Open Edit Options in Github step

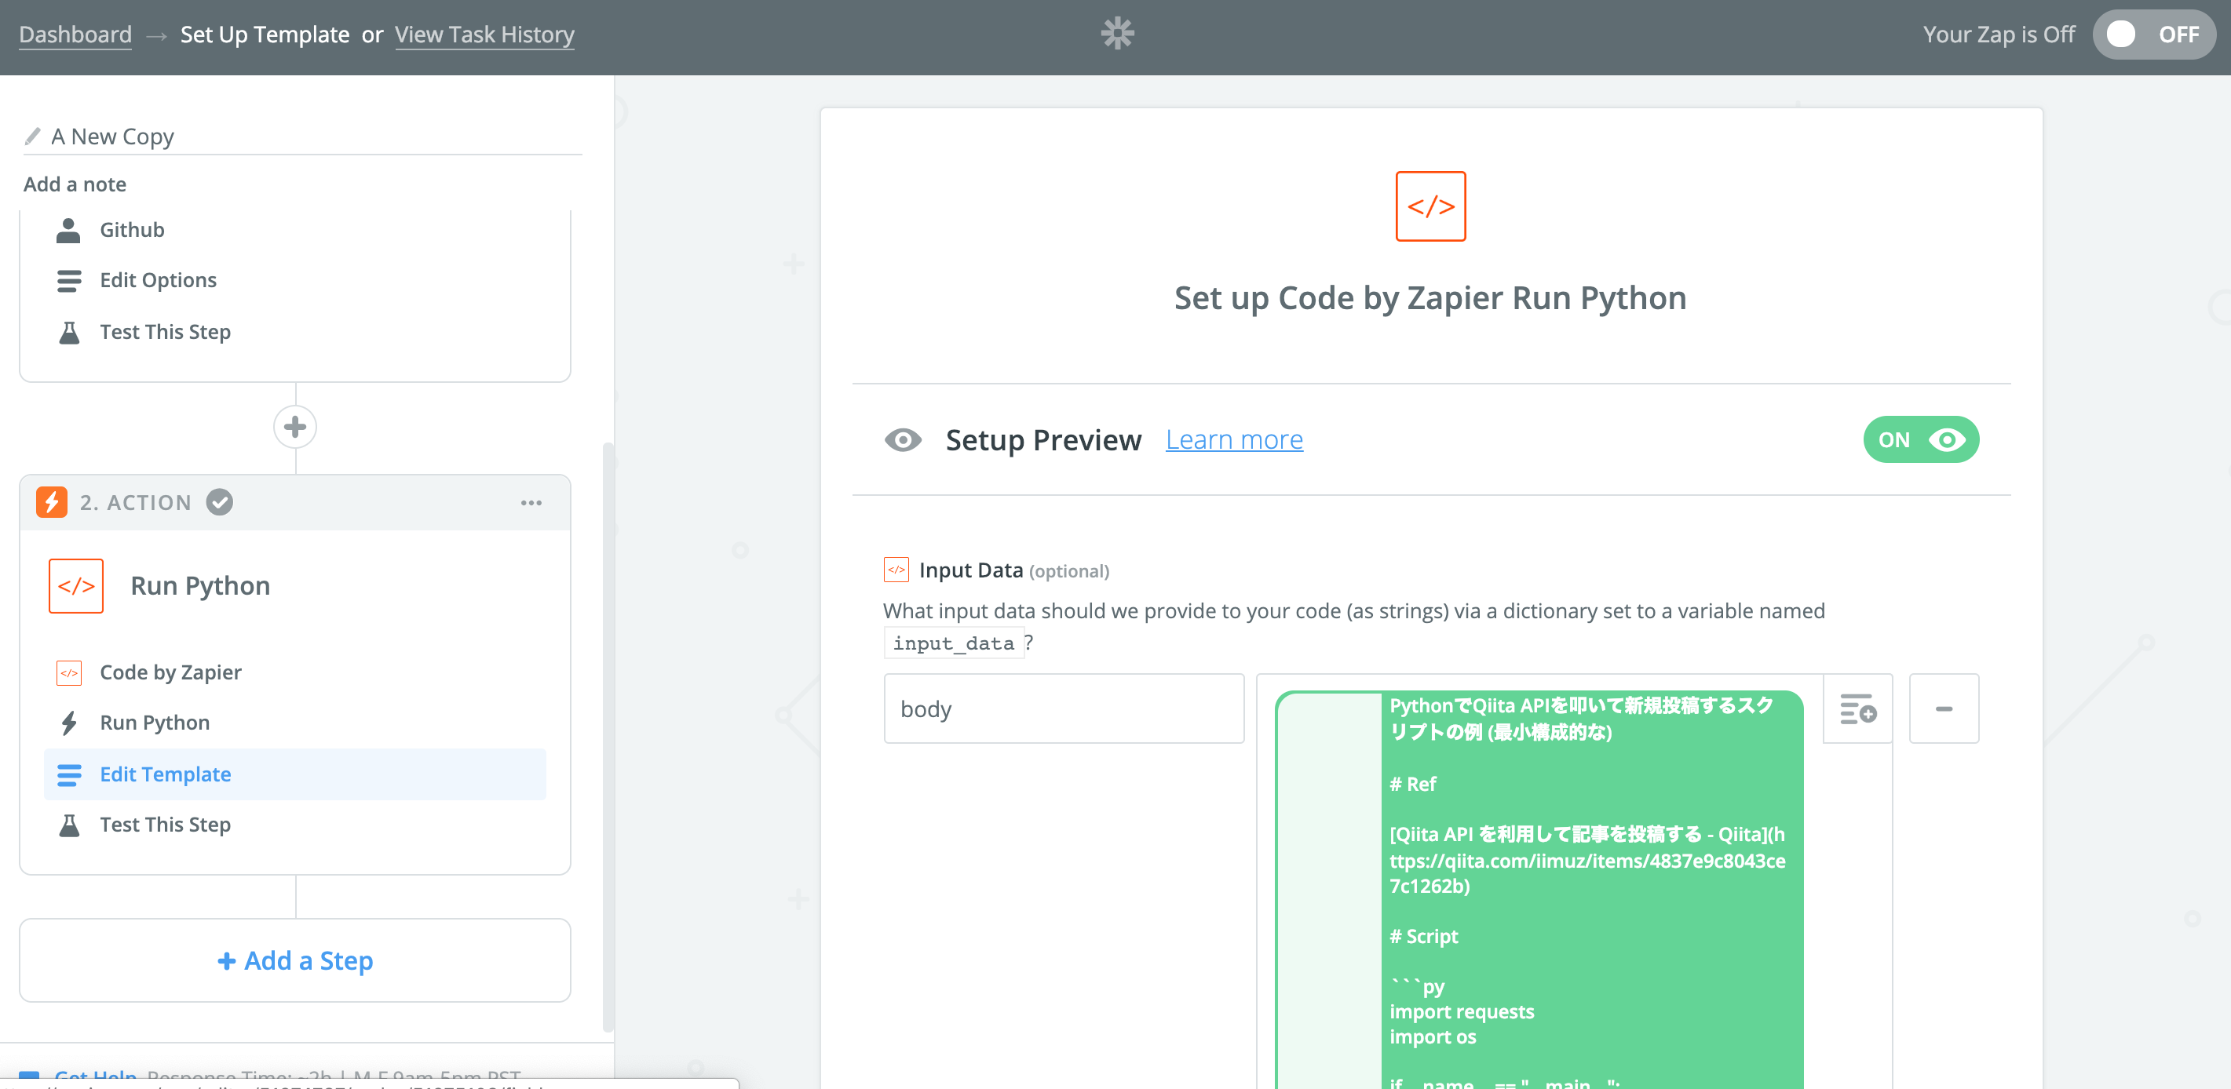tap(158, 279)
